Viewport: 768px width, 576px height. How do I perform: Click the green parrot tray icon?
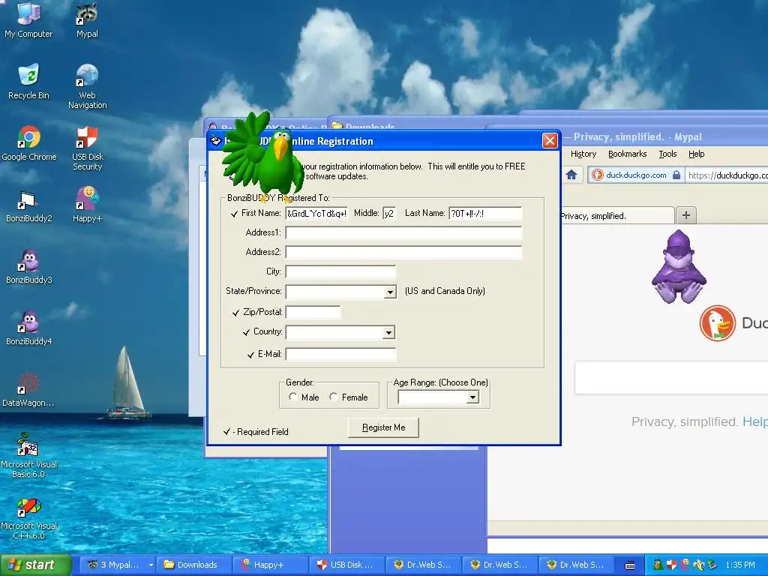click(x=658, y=565)
